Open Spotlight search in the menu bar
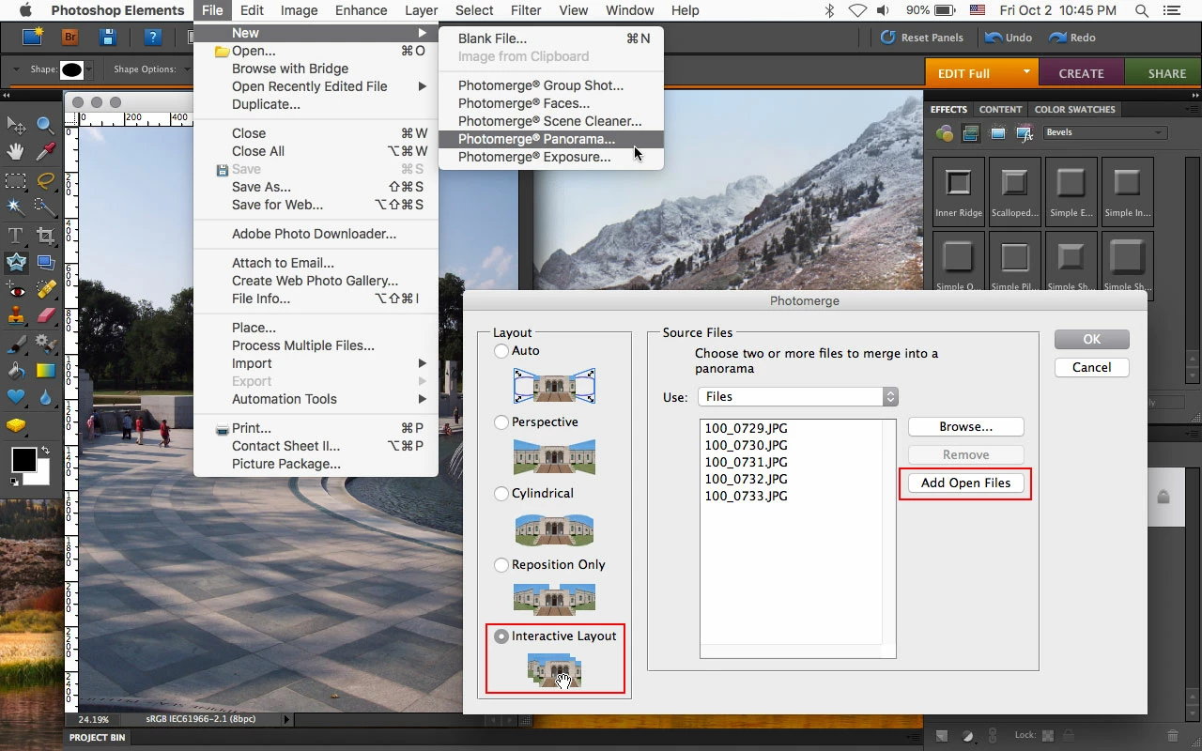This screenshot has height=751, width=1202. click(x=1141, y=10)
